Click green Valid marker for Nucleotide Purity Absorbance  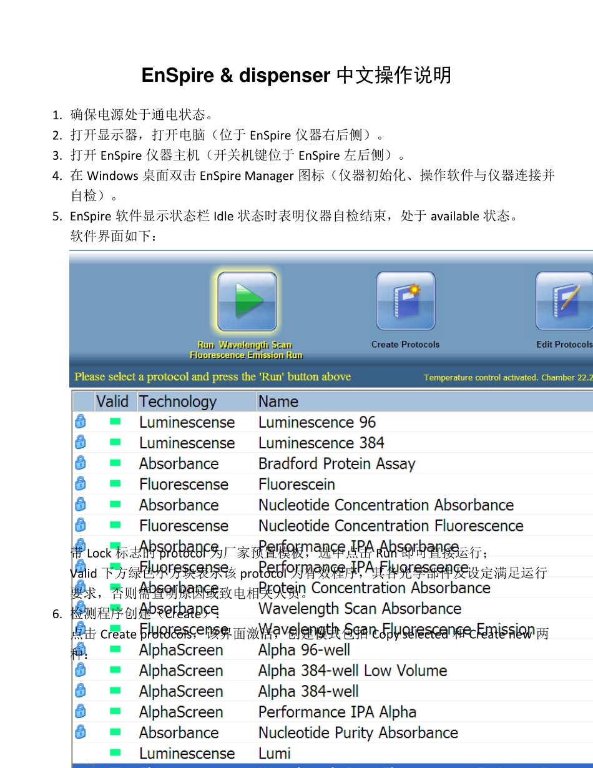[x=115, y=732]
